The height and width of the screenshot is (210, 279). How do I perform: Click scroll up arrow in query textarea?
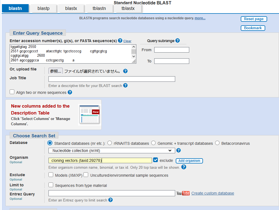pyautogui.click(x=134, y=47)
